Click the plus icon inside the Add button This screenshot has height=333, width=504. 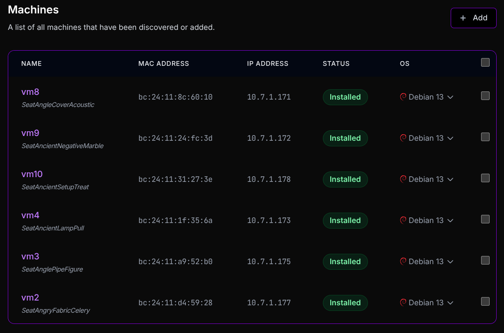click(x=462, y=18)
